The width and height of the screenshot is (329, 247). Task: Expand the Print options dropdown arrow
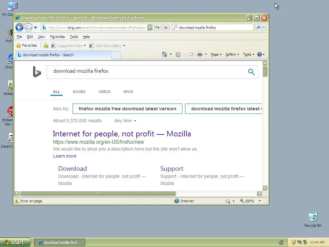[x=206, y=54]
